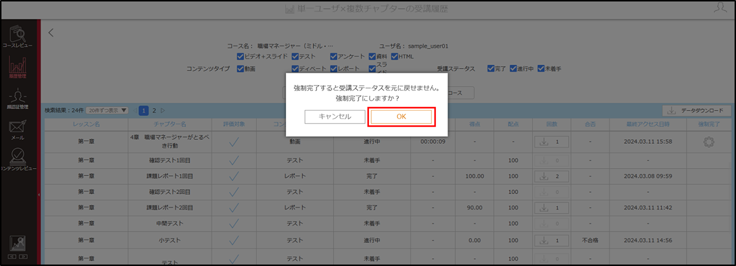Click 強制完了 column header
Image resolution: width=736 pixels, height=266 pixels.
pyautogui.click(x=709, y=124)
